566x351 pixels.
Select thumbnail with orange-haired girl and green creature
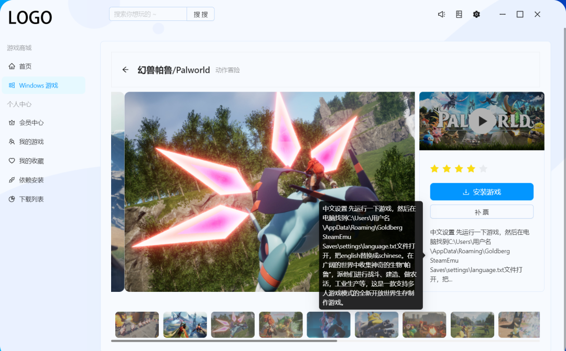281,325
